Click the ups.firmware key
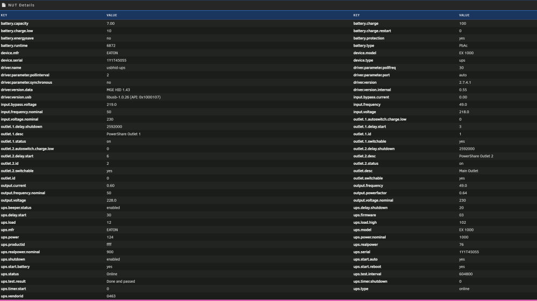 click(365, 215)
